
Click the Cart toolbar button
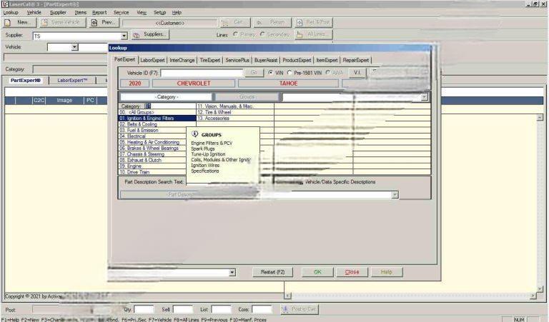234,22
